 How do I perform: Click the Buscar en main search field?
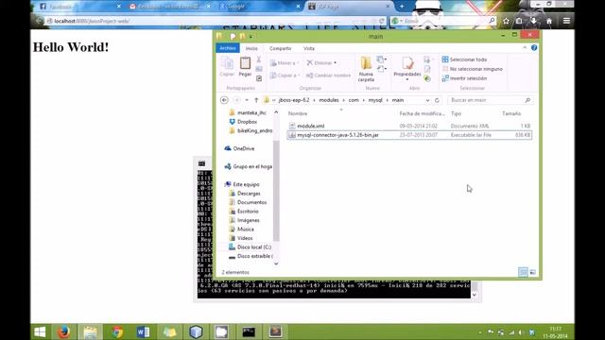(x=490, y=100)
